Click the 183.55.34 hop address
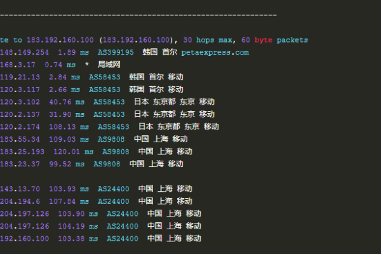The image size is (381, 254). pos(20,138)
